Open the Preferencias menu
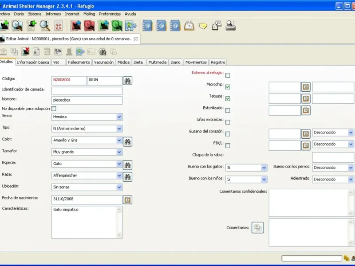This screenshot has width=355, height=266. [110, 14]
